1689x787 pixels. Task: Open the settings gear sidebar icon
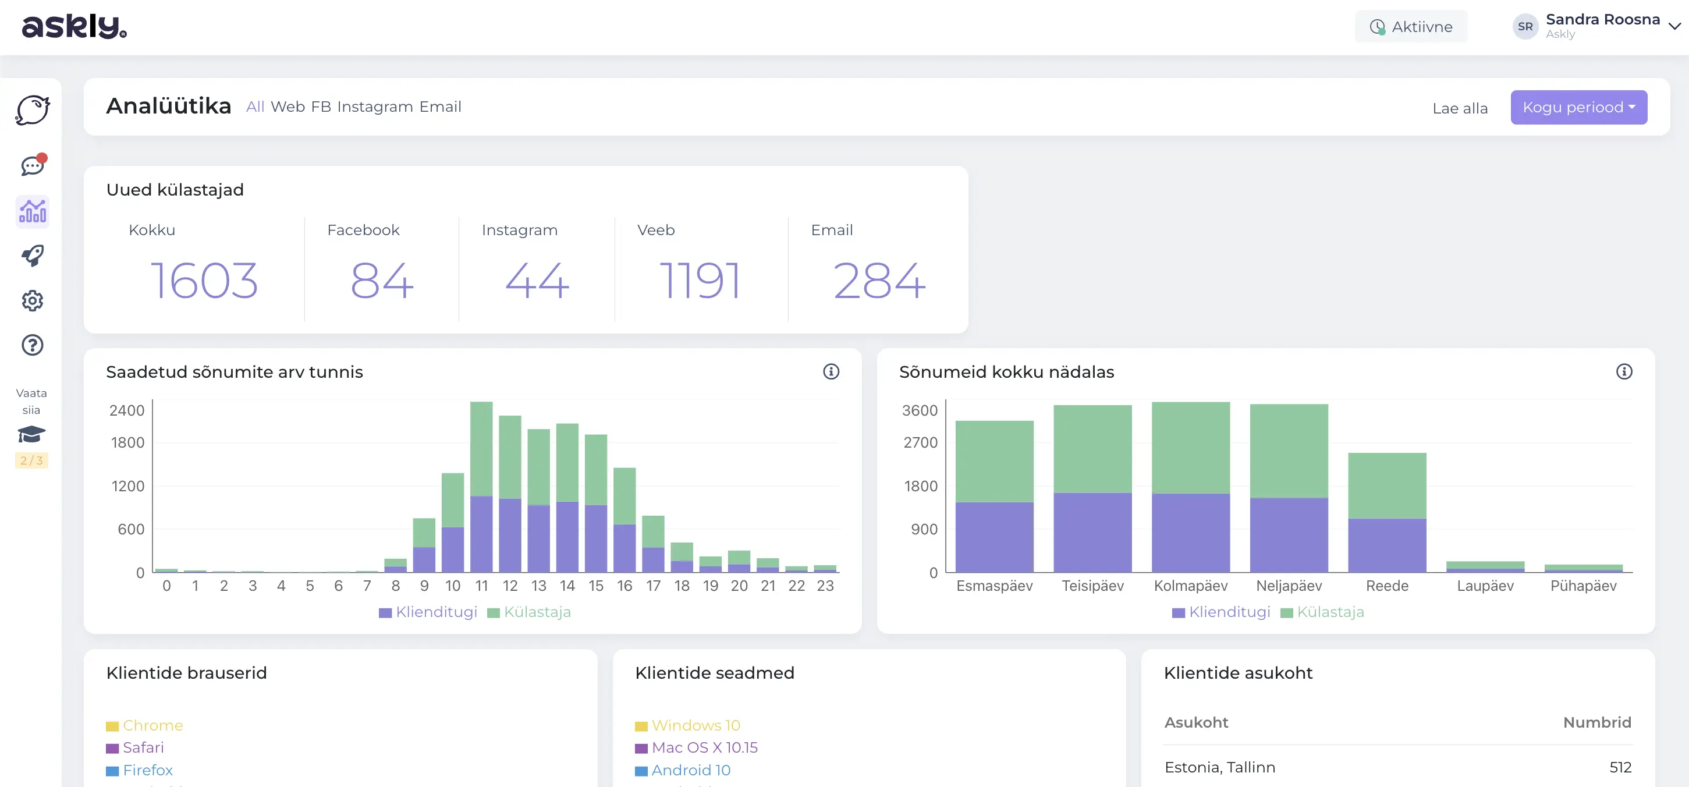[x=32, y=300]
